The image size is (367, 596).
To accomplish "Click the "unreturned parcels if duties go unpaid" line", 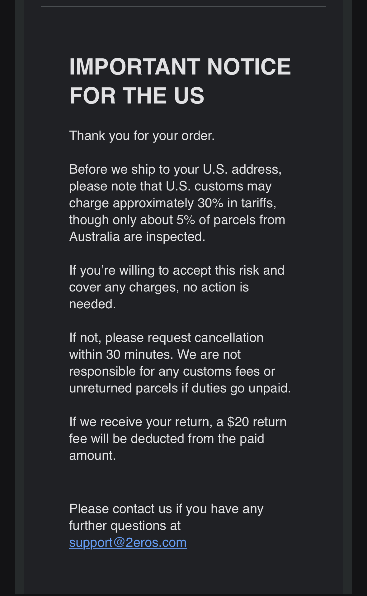I will click(180, 388).
